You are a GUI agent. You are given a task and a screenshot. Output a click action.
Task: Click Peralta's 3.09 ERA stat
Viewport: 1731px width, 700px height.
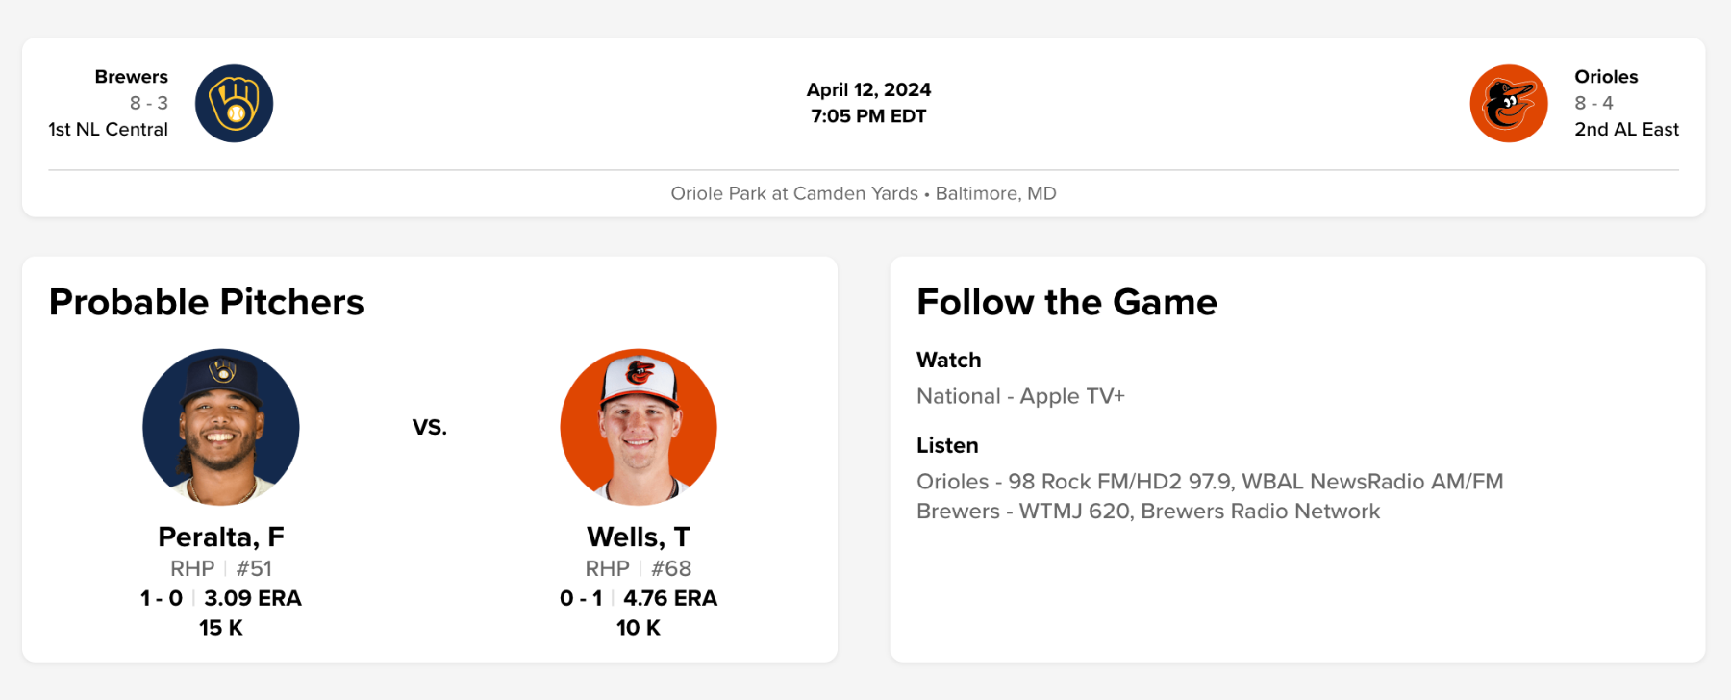253,598
